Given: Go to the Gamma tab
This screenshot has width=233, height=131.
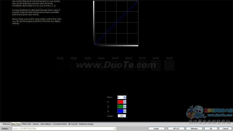Looking at the screenshot, I should (36, 124).
